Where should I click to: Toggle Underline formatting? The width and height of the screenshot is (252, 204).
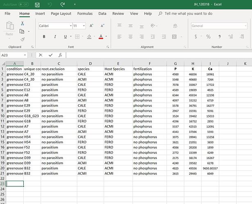(65, 37)
